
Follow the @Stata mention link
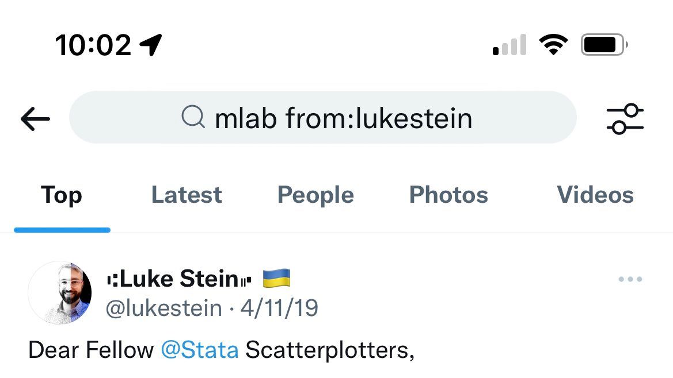[x=199, y=350]
